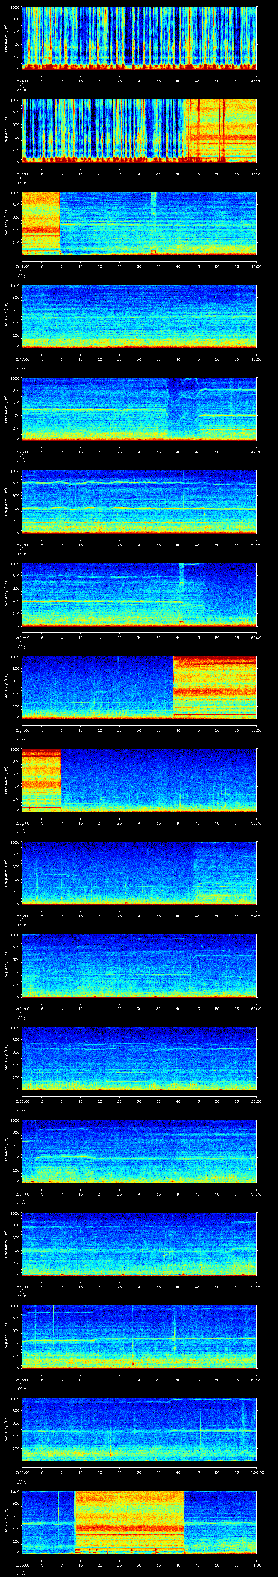The height and width of the screenshot is (1577, 278).
Task: Click the 55:00 end time label
Action: point(257,1008)
